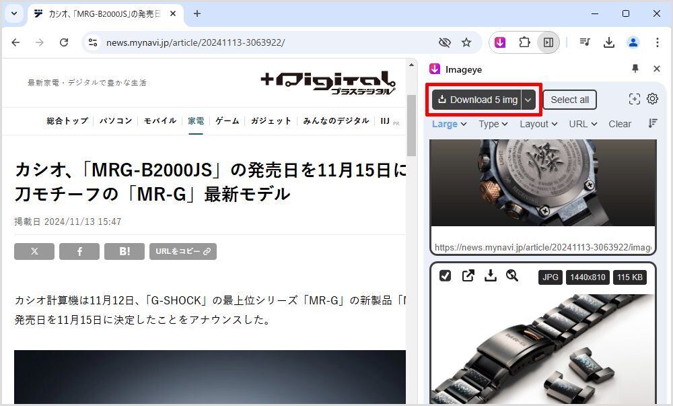Click the Imageye capture region icon
Viewport: 673px width, 406px height.
point(635,99)
